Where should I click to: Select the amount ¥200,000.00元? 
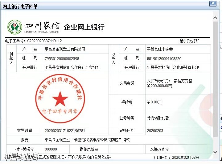tap(160, 86)
